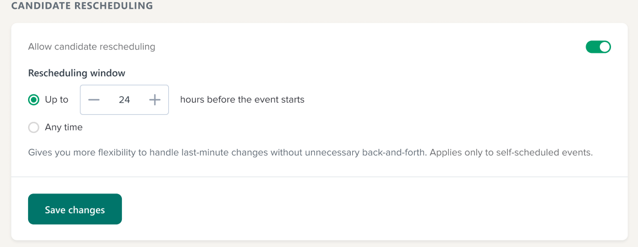Click the number 24 in the stepper
This screenshot has height=247, width=638.
click(124, 100)
